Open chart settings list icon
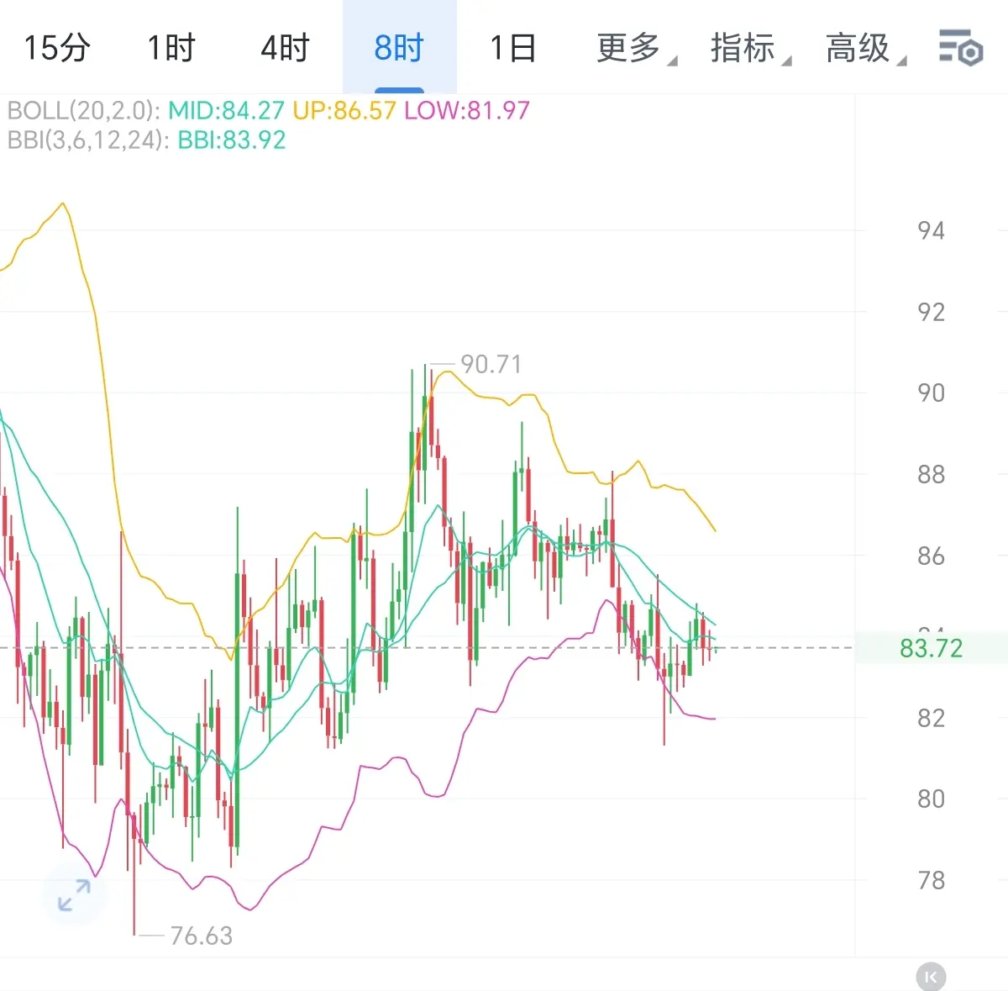The width and height of the screenshot is (1008, 991). tap(961, 47)
